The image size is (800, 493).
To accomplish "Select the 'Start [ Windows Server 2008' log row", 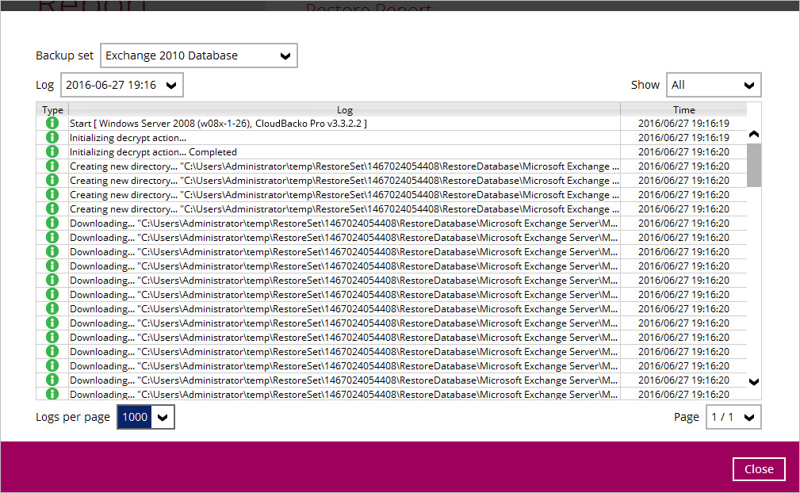I will click(218, 124).
